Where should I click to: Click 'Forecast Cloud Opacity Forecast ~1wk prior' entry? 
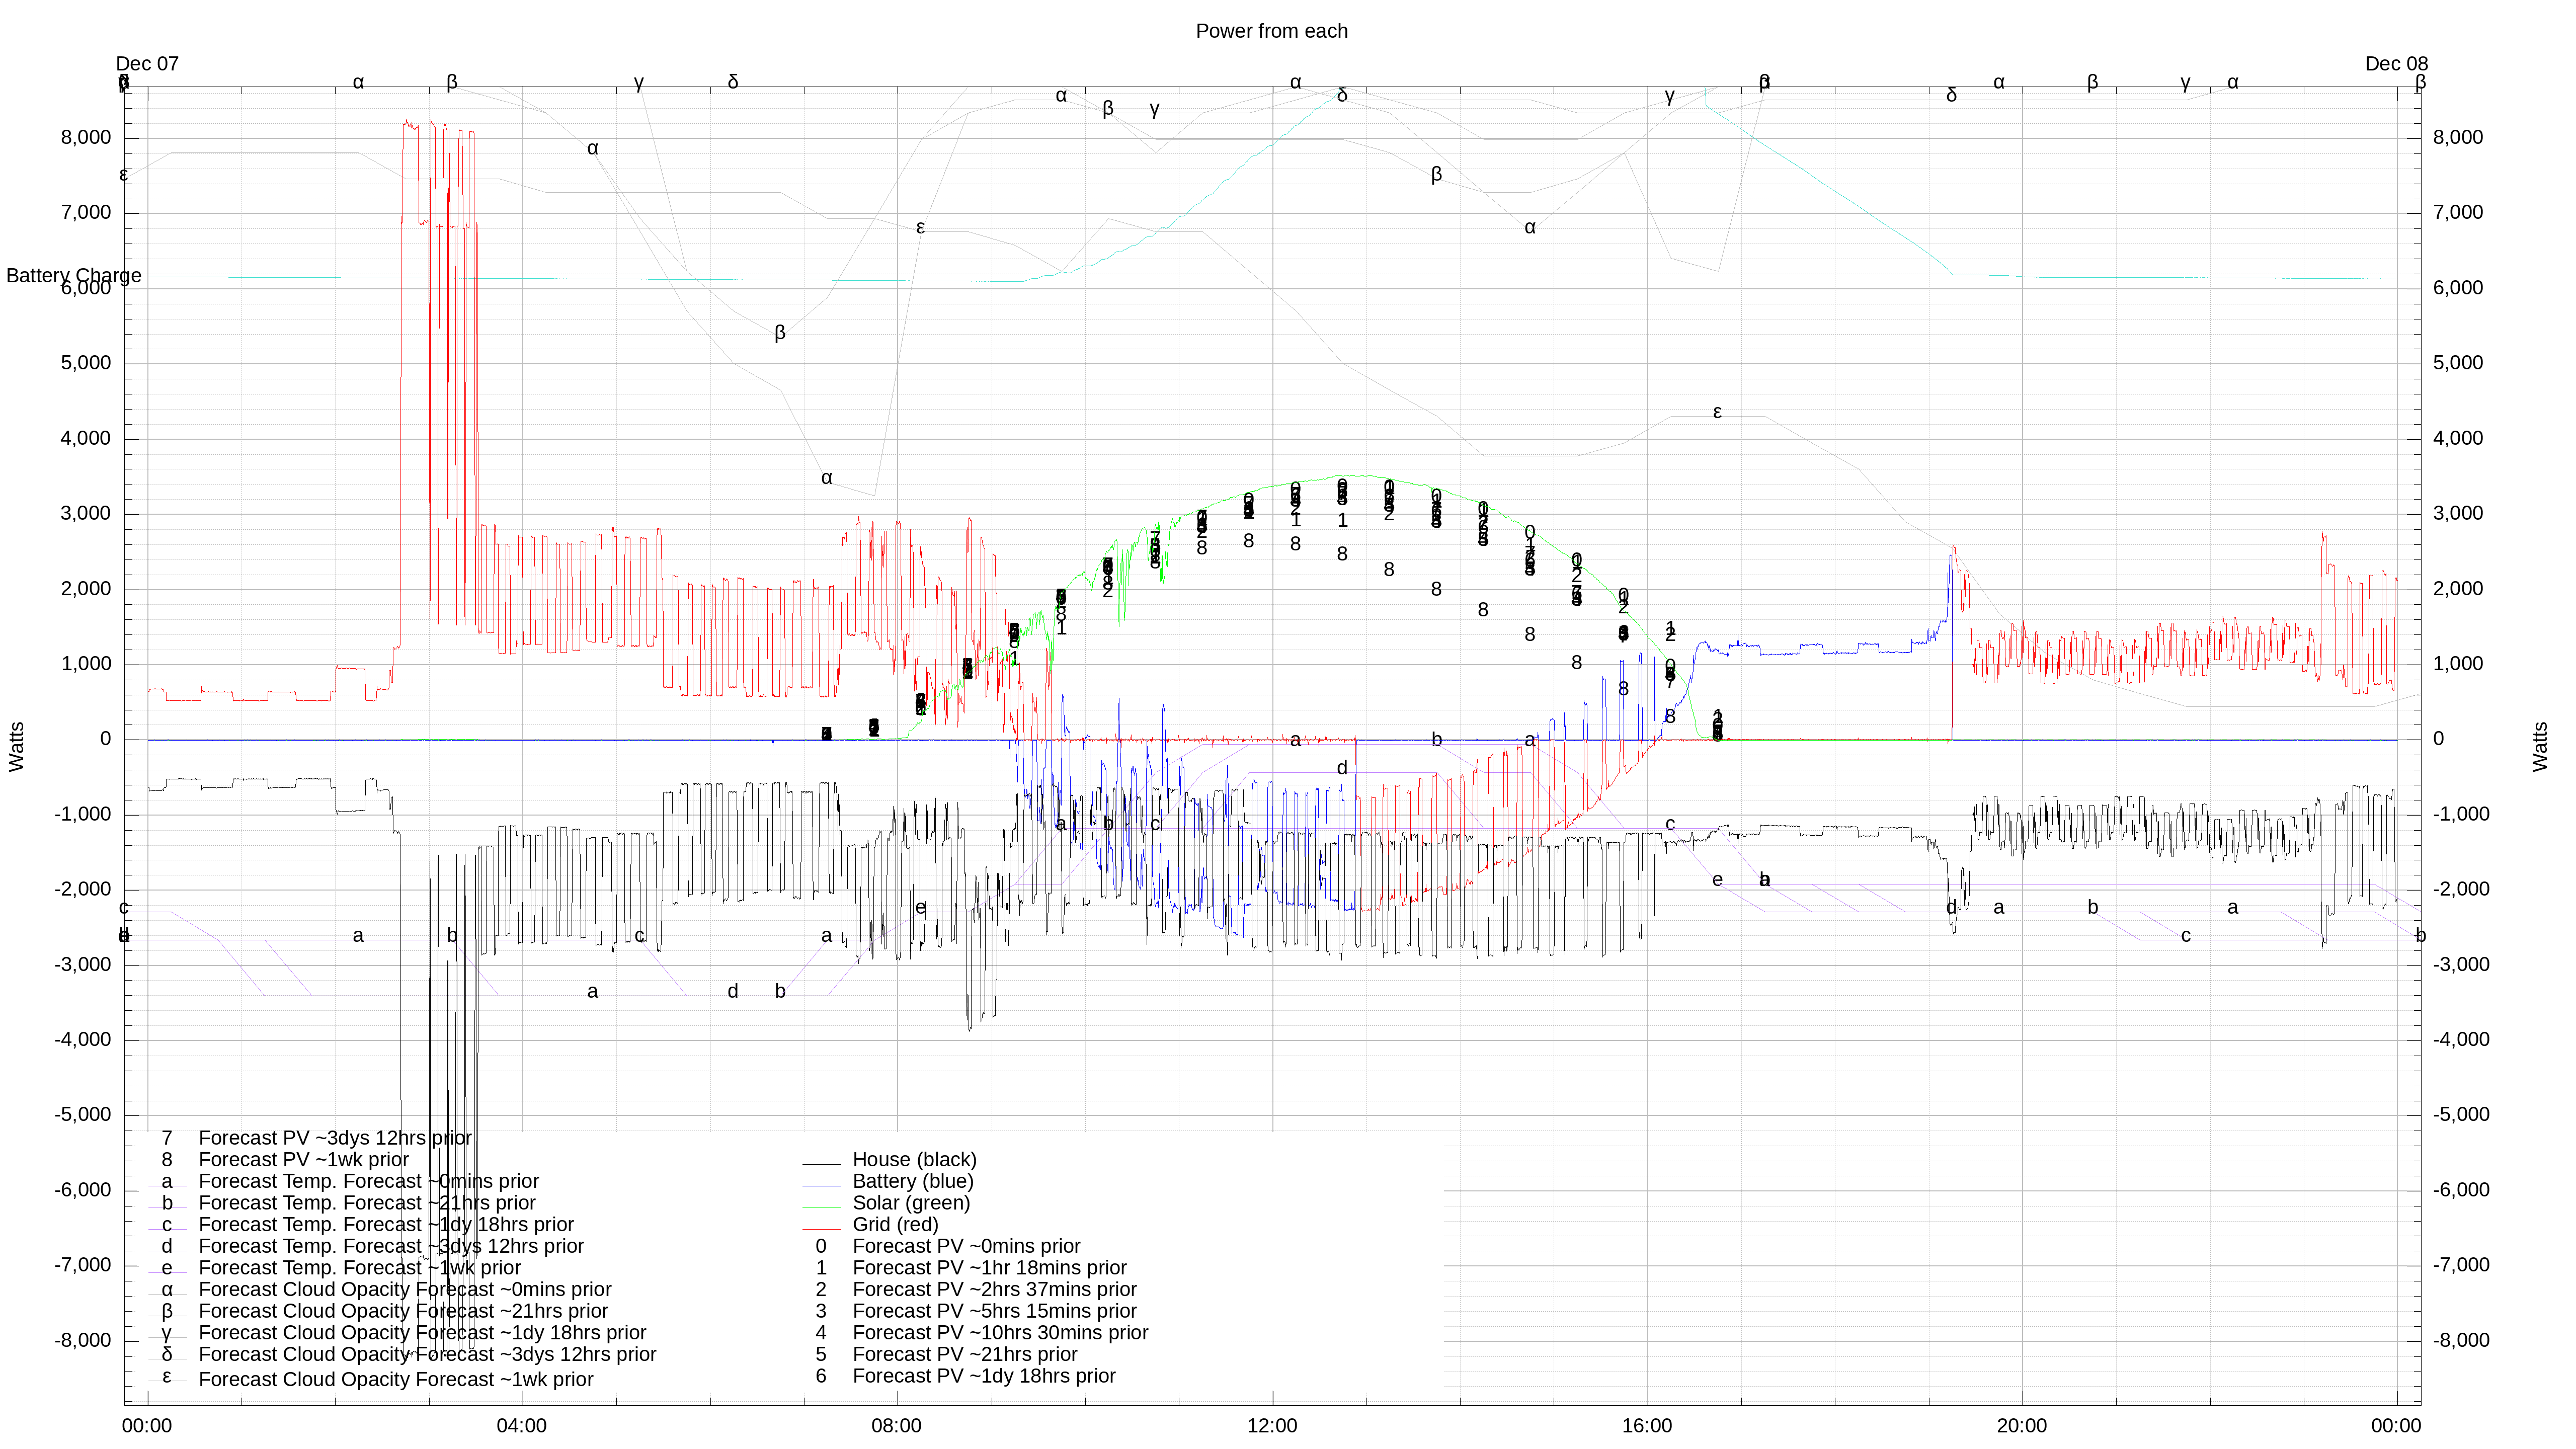point(396,1379)
